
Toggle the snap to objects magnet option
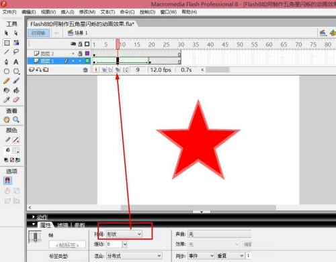click(x=7, y=180)
